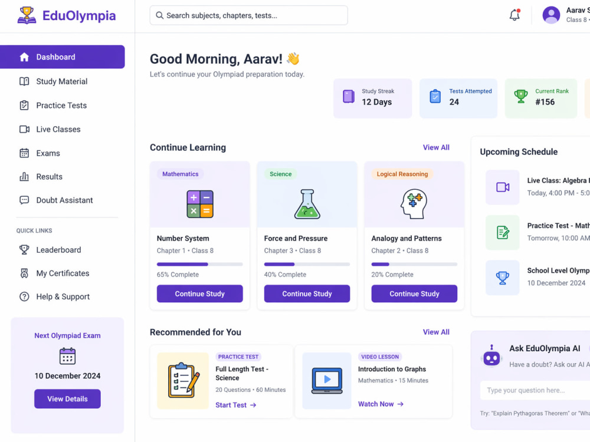Click the Current Rank trophy icon
The width and height of the screenshot is (590, 442).
point(521,96)
